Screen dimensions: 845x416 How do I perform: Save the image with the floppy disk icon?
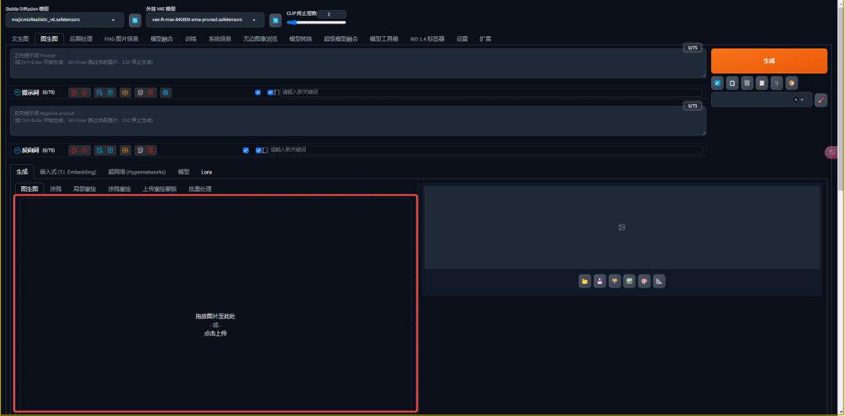(600, 282)
